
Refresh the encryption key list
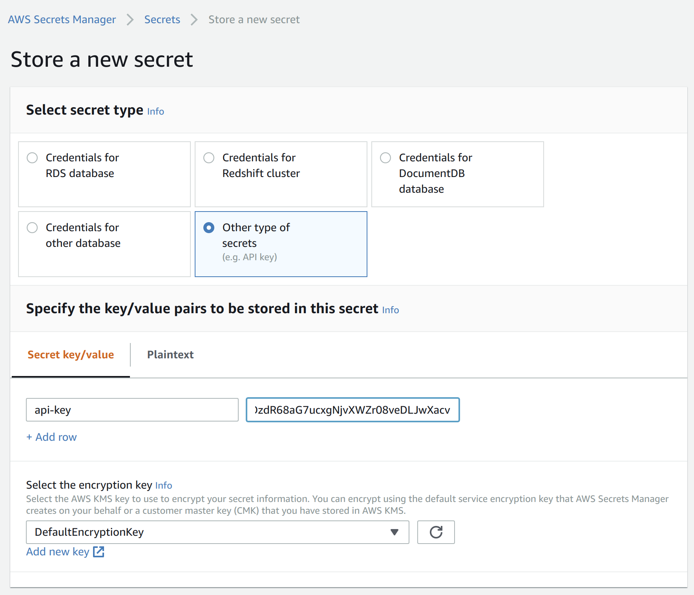click(x=436, y=532)
